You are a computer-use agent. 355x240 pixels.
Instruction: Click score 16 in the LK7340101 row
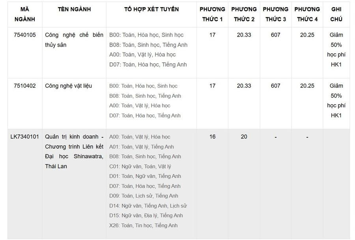click(x=212, y=137)
